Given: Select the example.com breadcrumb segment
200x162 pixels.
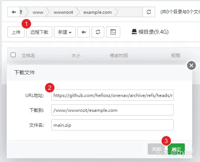Looking at the screenshot, I should point(98,12).
